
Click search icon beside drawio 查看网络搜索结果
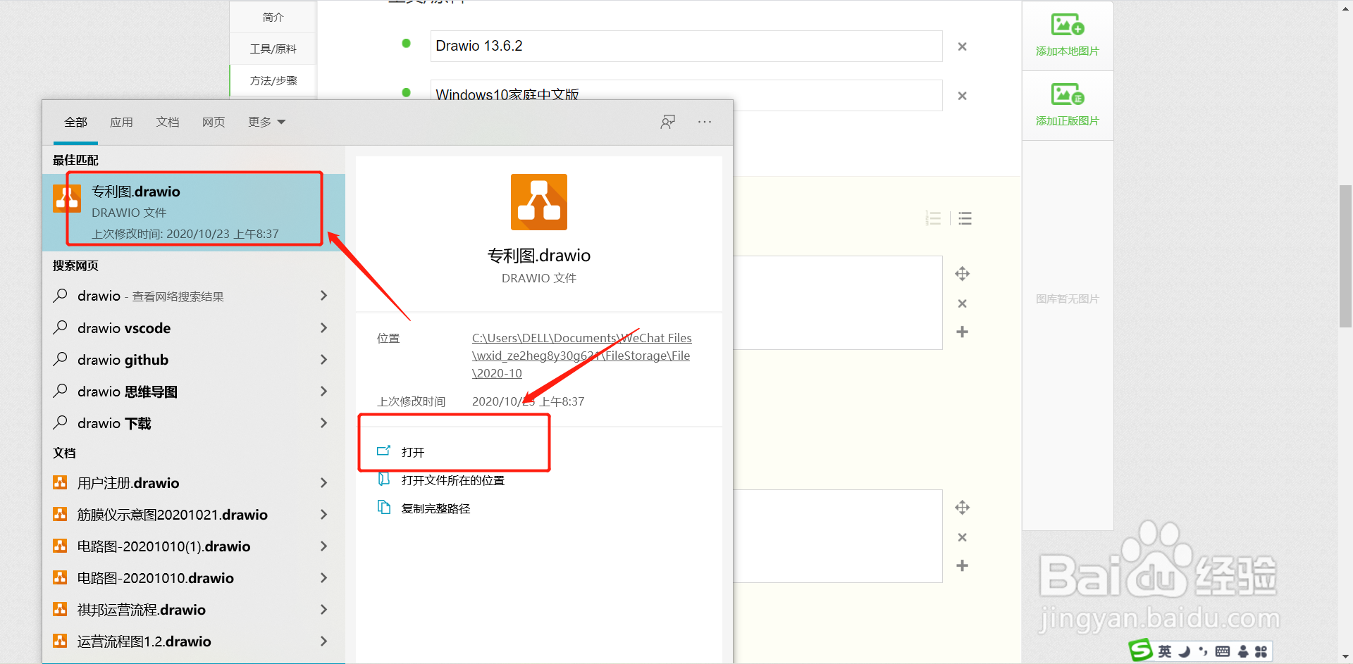pyautogui.click(x=61, y=296)
